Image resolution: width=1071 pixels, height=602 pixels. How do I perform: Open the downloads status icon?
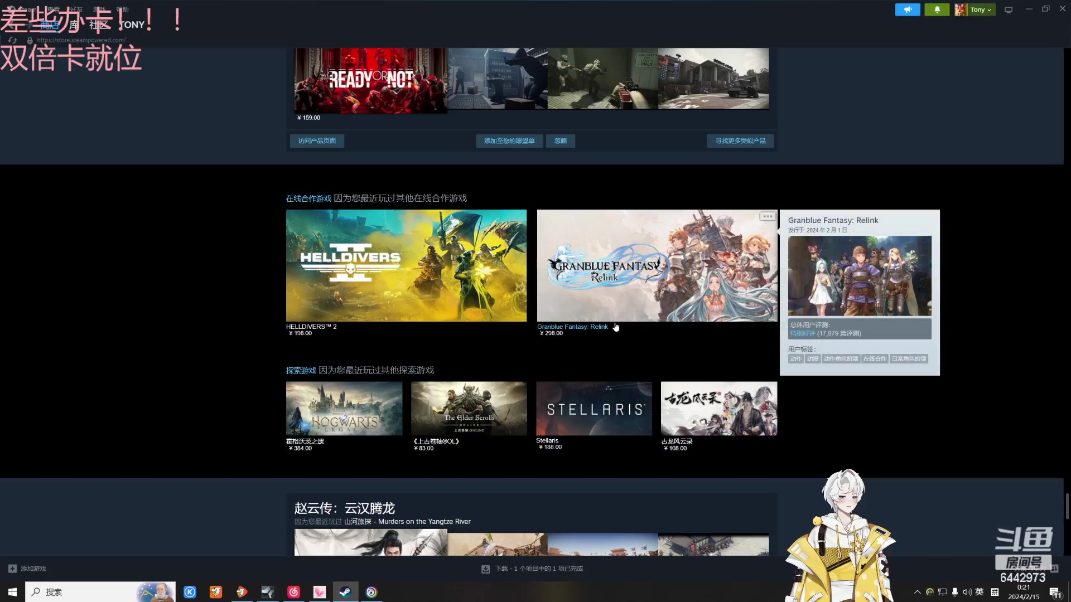tap(485, 569)
